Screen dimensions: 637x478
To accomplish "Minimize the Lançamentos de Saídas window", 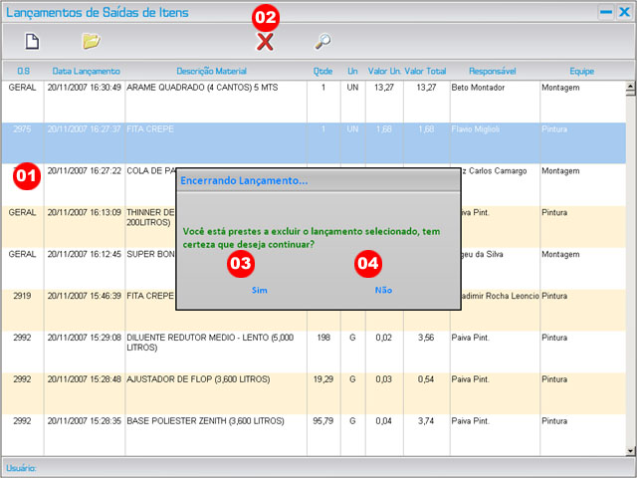I will point(605,12).
